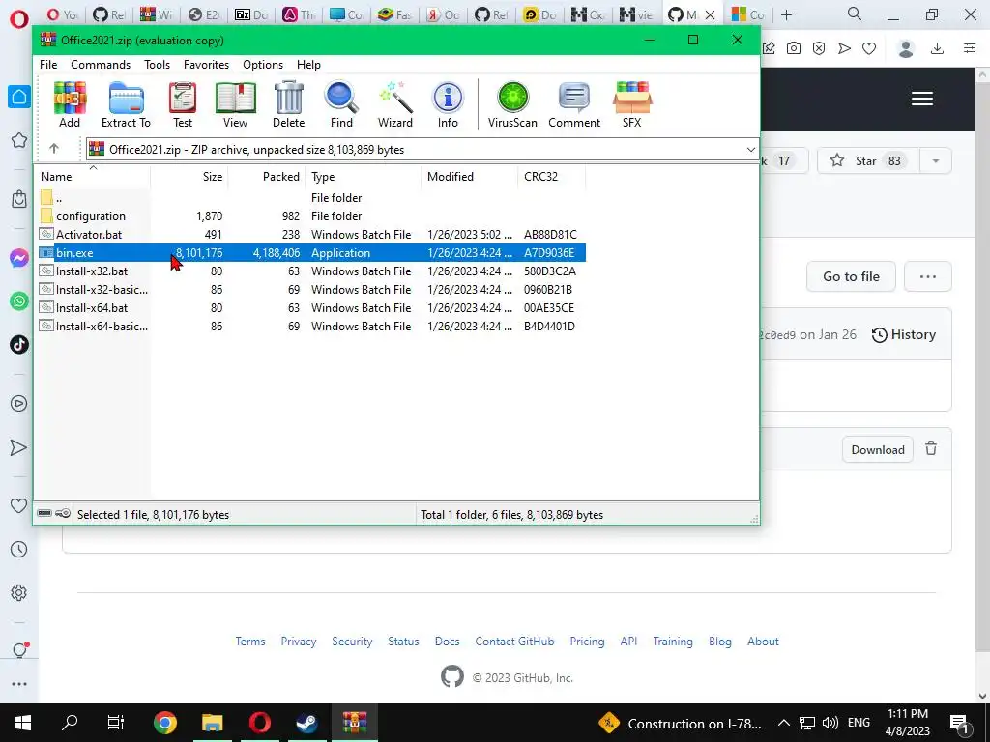Open the View toolbar icon

236,104
